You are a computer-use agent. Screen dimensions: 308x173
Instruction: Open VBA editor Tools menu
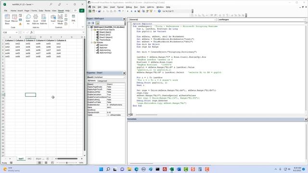coord(142,7)
